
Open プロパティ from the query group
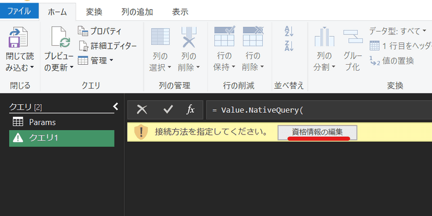[100, 31]
